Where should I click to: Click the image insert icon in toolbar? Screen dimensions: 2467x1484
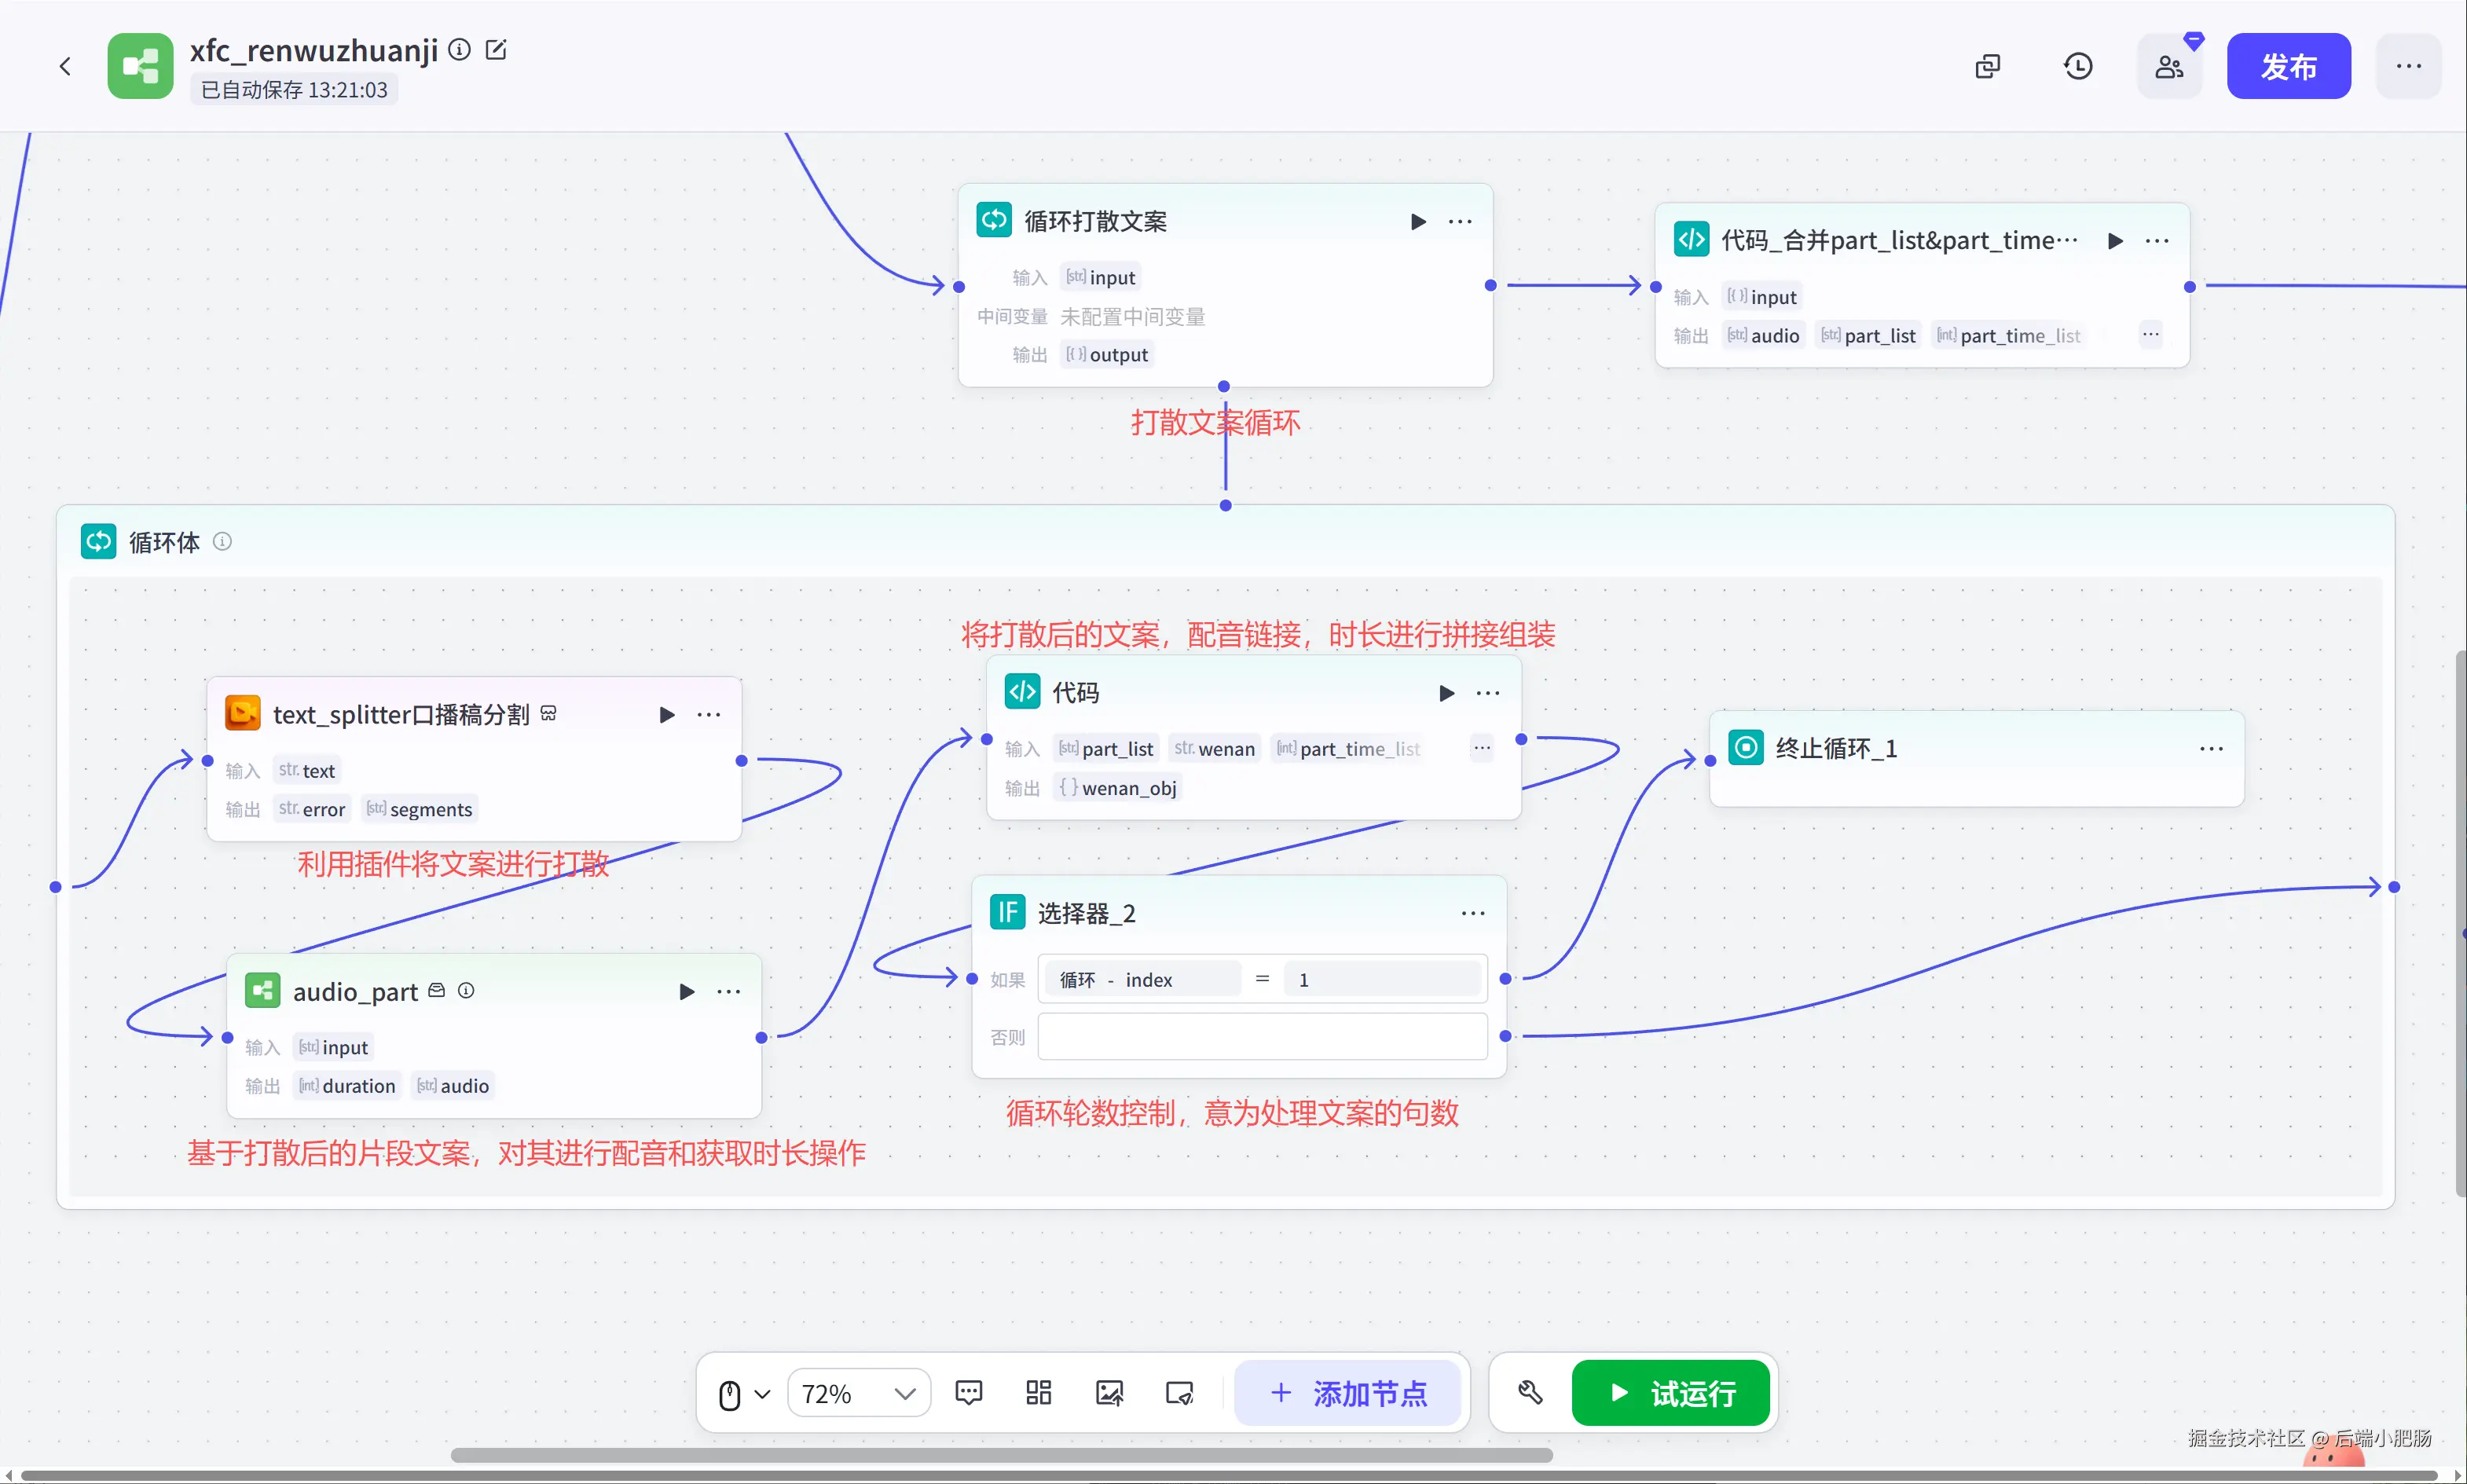pyautogui.click(x=1109, y=1392)
